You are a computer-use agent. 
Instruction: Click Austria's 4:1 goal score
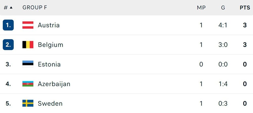(x=223, y=25)
